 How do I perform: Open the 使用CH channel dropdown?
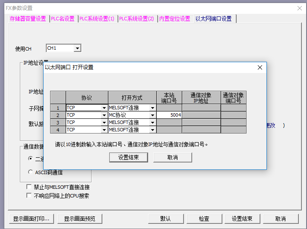(77, 48)
